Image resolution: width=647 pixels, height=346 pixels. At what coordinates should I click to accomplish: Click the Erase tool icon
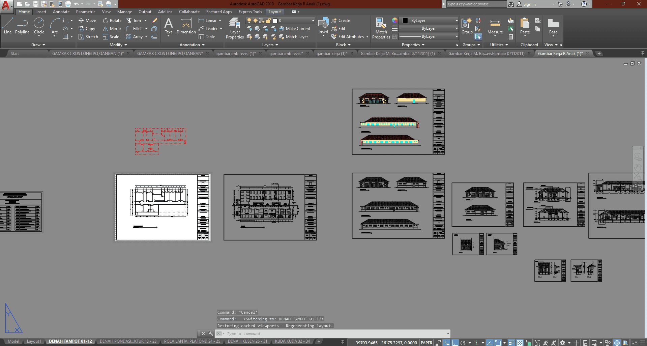click(154, 21)
